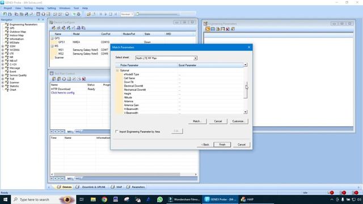363x204 pixels.
Task: Select Outdoor Map in Navigator
Action: point(18,32)
